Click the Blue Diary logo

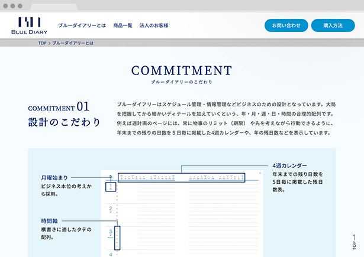click(29, 25)
